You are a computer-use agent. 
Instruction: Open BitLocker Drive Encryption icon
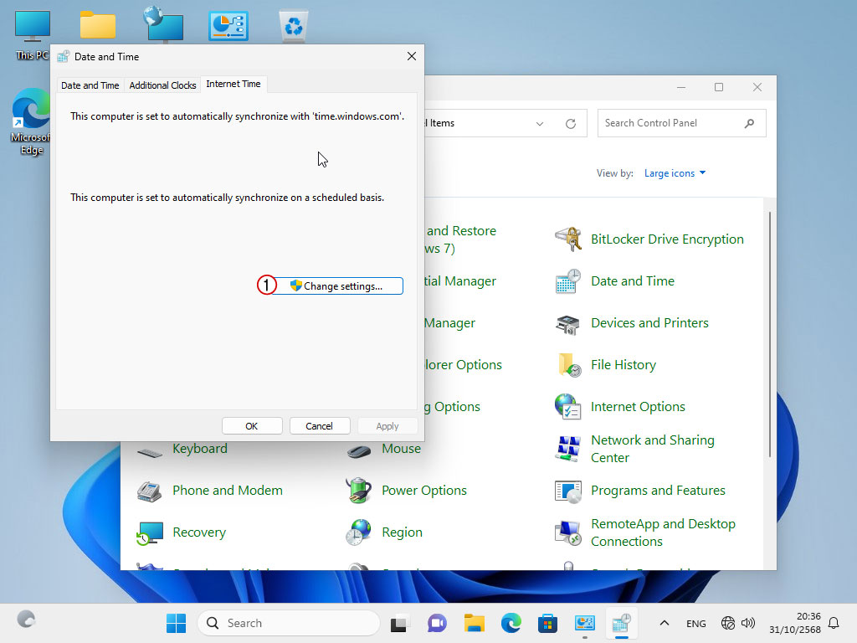point(568,239)
